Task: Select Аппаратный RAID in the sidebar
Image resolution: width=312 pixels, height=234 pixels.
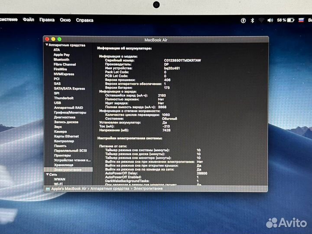Action: point(68,107)
